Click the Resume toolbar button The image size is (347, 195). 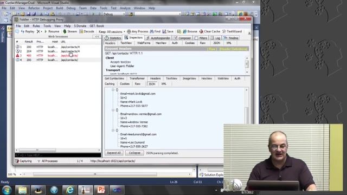tap(52, 31)
